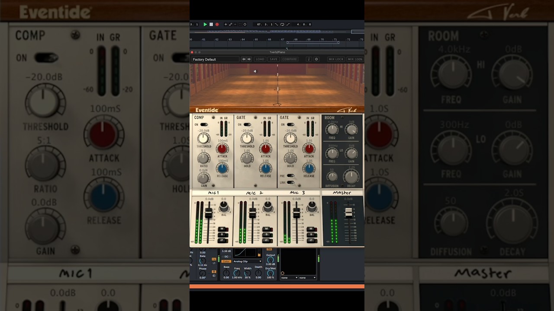Open the second 'none' dropdown
Viewport: 554px width, 311px height.
click(x=308, y=278)
